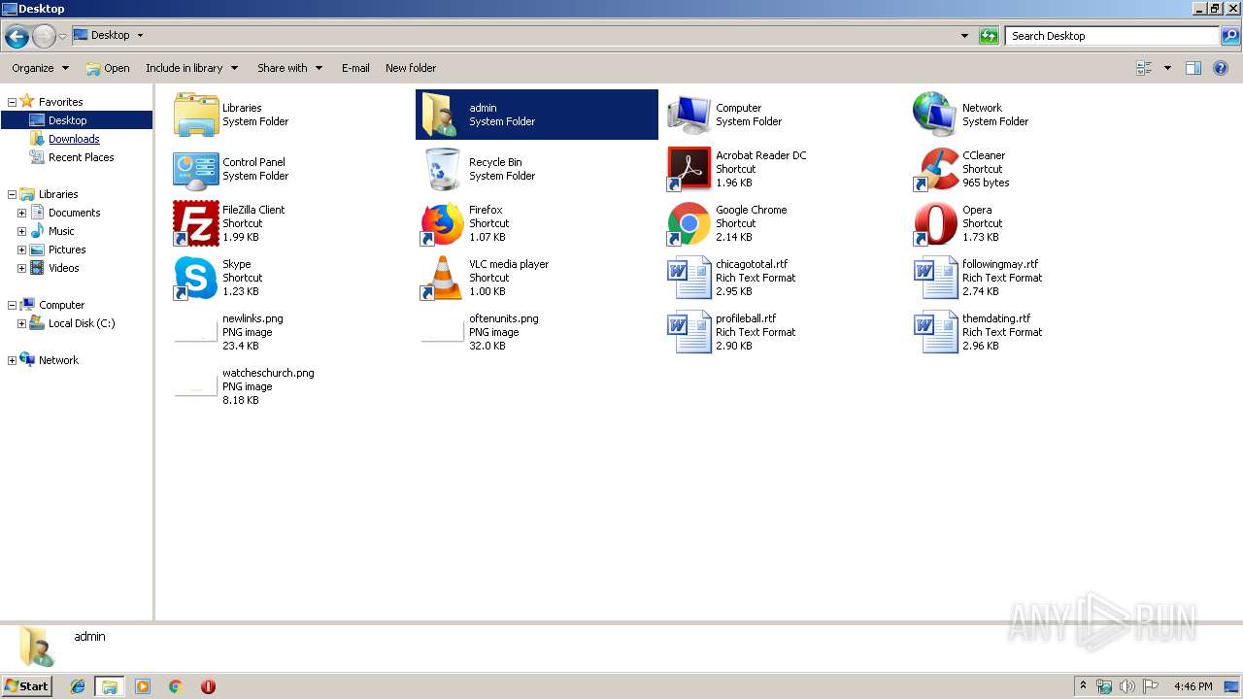Click the Search Desktop input field

click(x=1112, y=36)
